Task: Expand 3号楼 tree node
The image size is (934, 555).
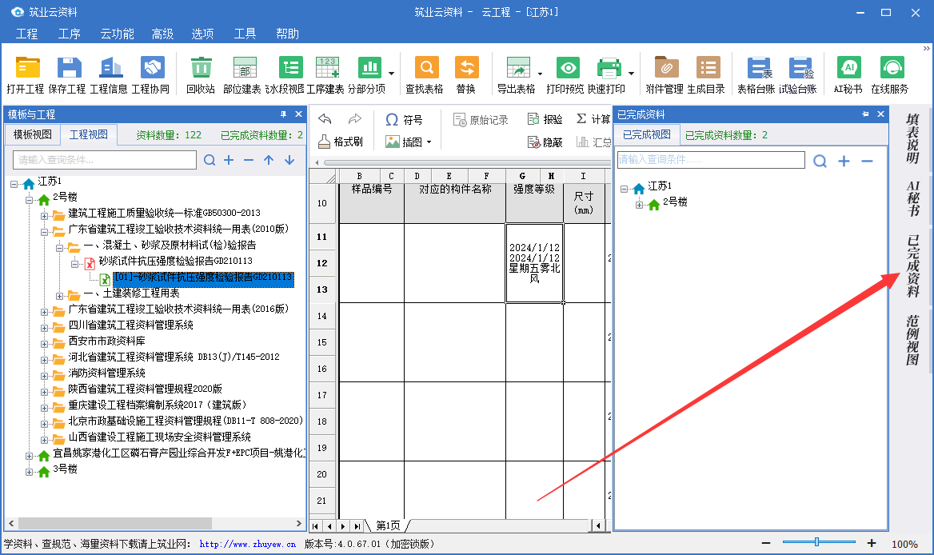Action: click(29, 472)
